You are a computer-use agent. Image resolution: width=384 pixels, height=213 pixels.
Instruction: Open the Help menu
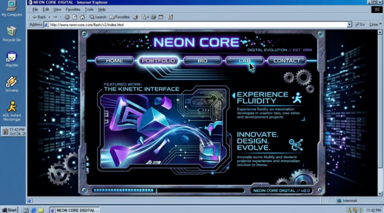[102, 10]
